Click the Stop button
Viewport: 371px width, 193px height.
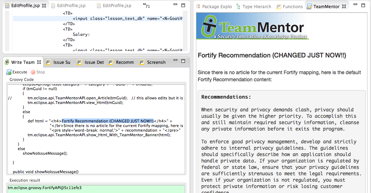point(38,72)
